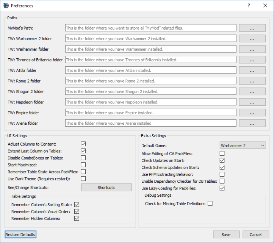Open the Shortcuts button
The height and width of the screenshot is (243, 274).
tap(107, 187)
